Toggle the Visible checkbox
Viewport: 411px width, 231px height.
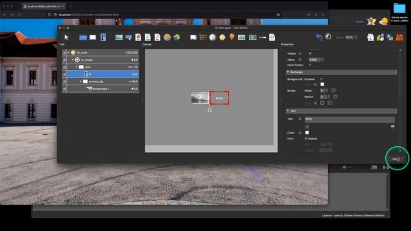click(x=310, y=53)
